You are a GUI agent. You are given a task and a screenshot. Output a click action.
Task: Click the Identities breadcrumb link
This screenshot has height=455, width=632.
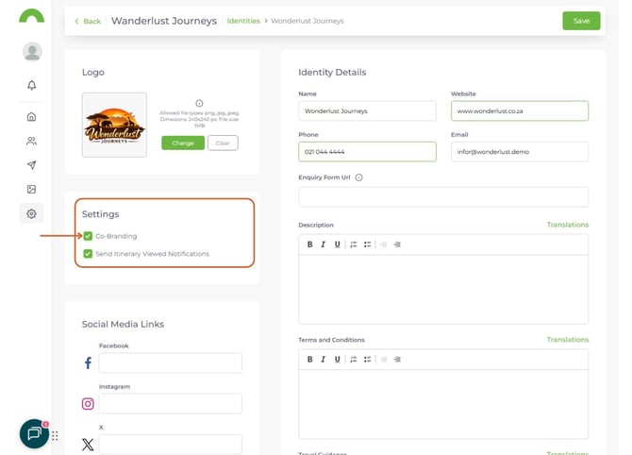tap(243, 21)
